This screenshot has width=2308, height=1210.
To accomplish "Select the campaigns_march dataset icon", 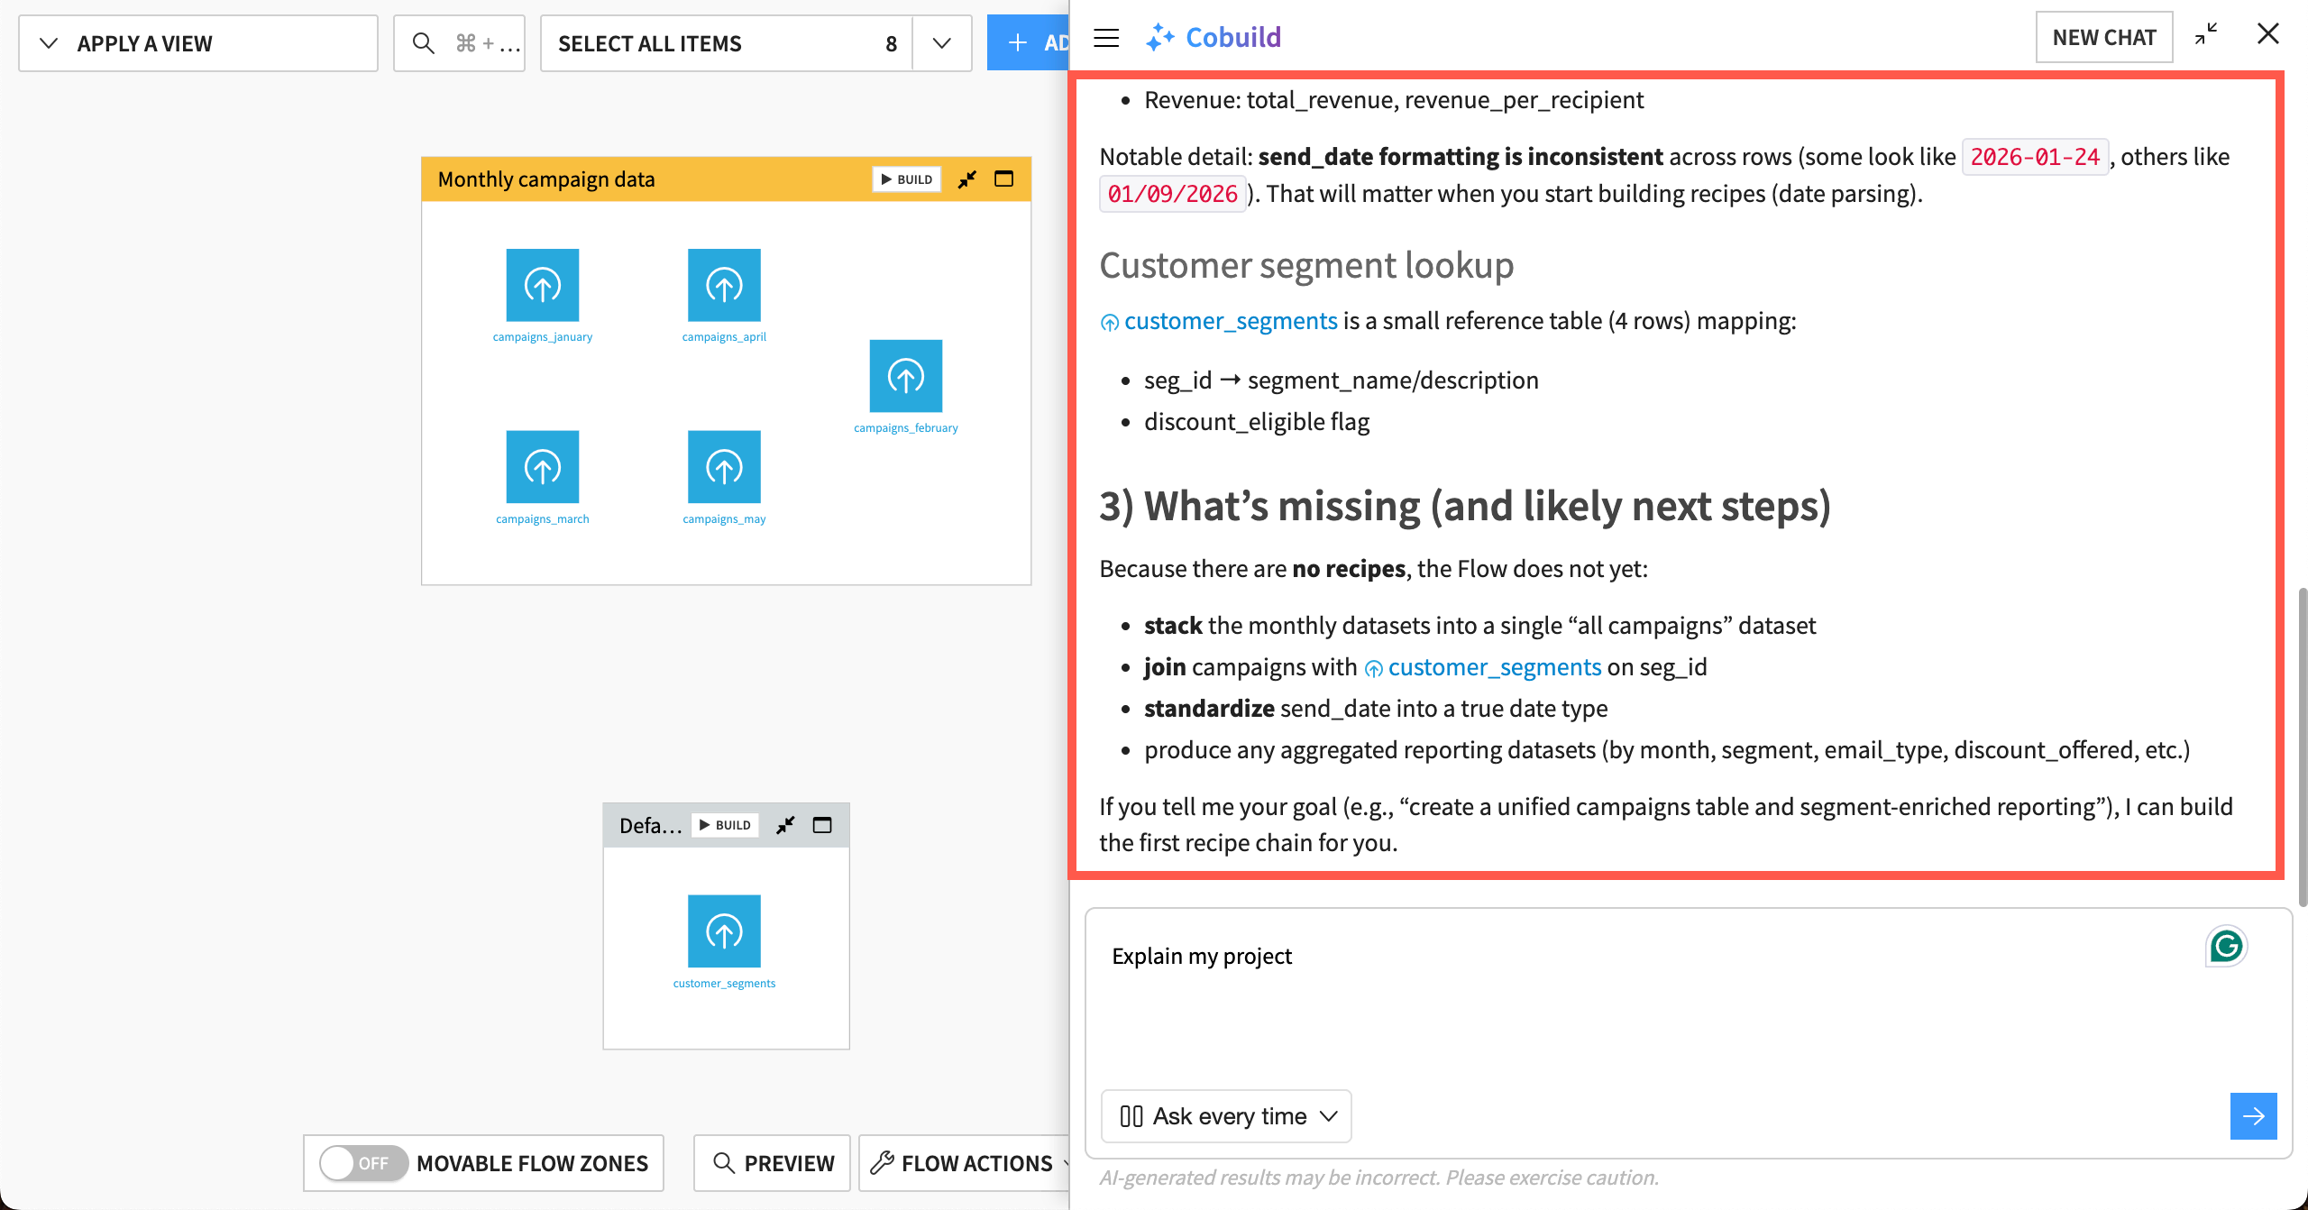I will [542, 466].
